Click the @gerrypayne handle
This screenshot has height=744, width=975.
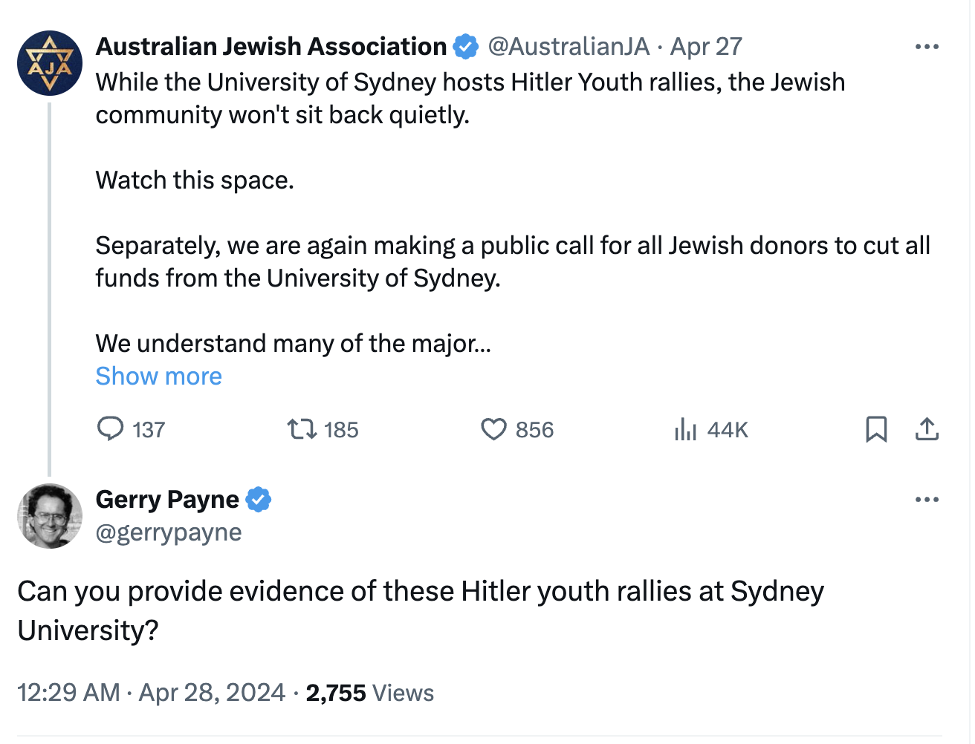point(169,532)
